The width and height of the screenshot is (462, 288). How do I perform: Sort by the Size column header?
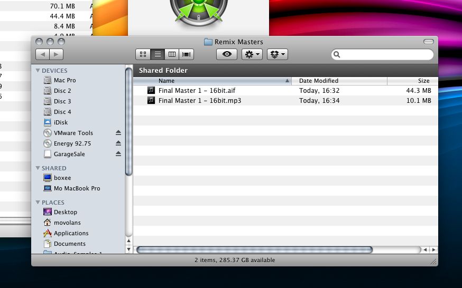[x=412, y=81]
